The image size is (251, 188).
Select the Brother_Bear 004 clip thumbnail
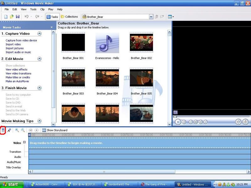pos(107,78)
